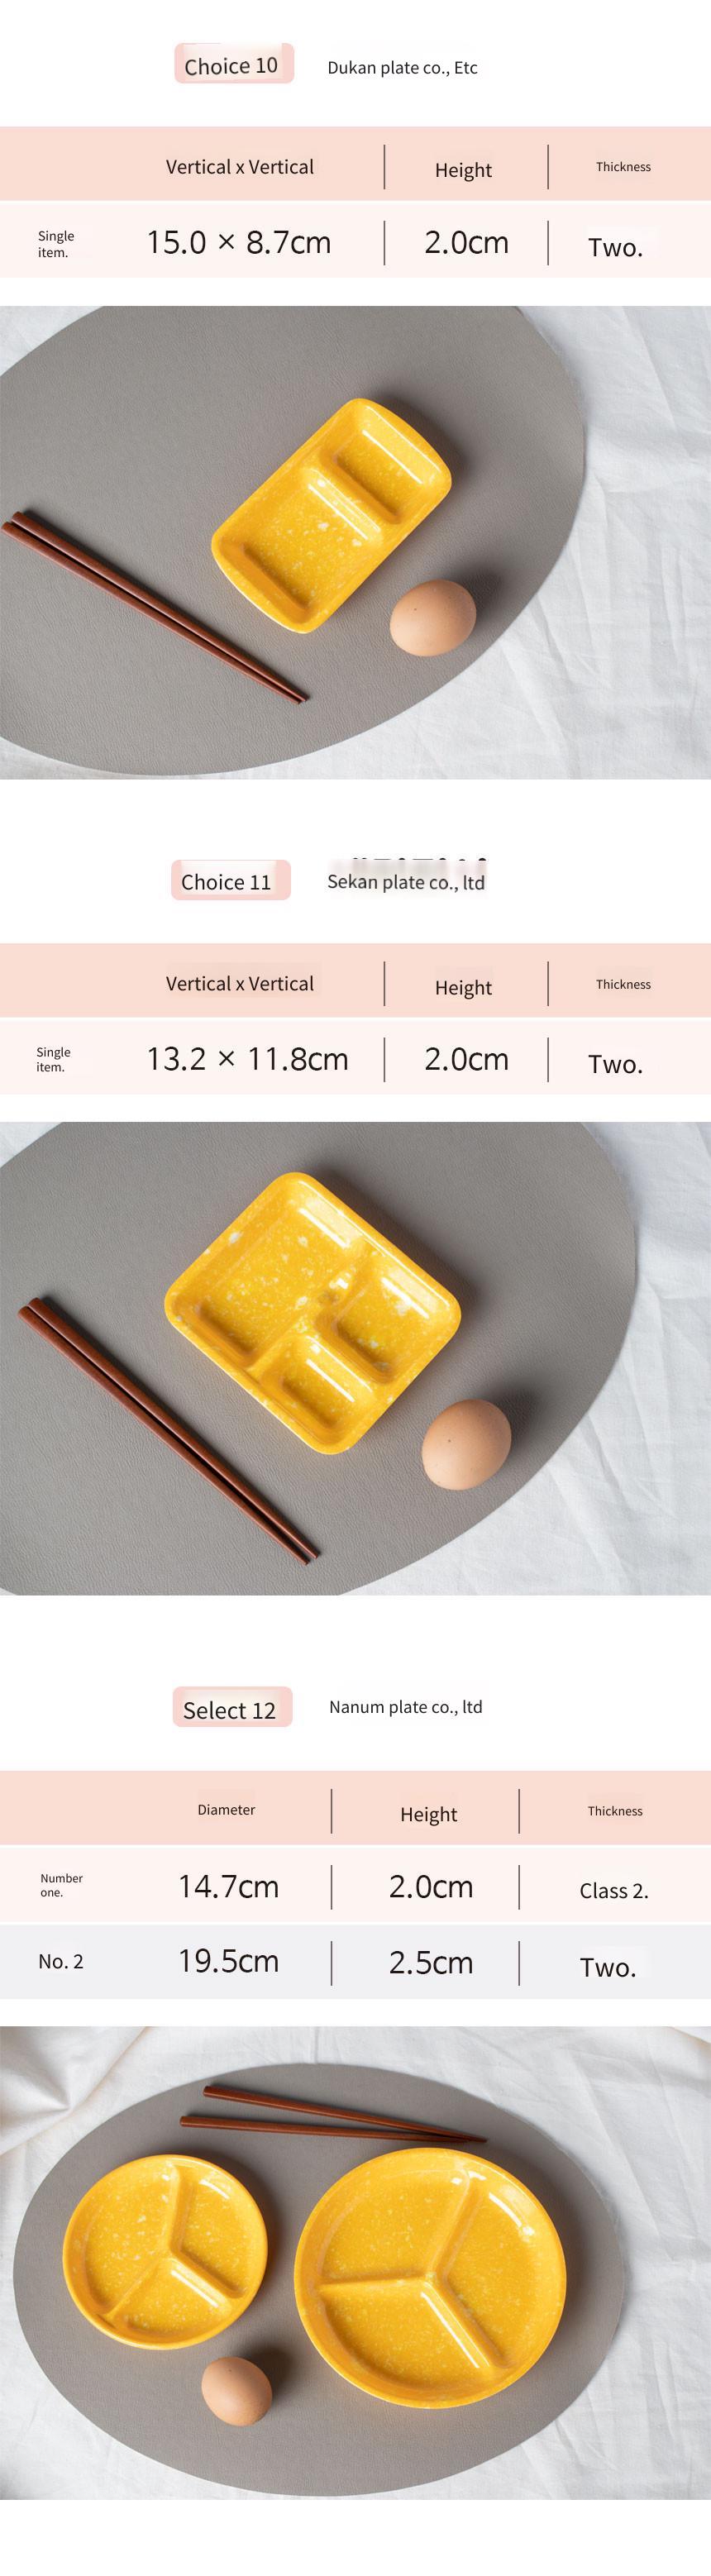Viewport: 711px width, 2576px height.
Task: Open the Nanum plate product title
Action: [x=406, y=1707]
